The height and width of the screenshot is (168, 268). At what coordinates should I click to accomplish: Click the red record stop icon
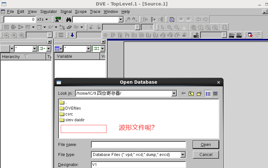point(250,35)
